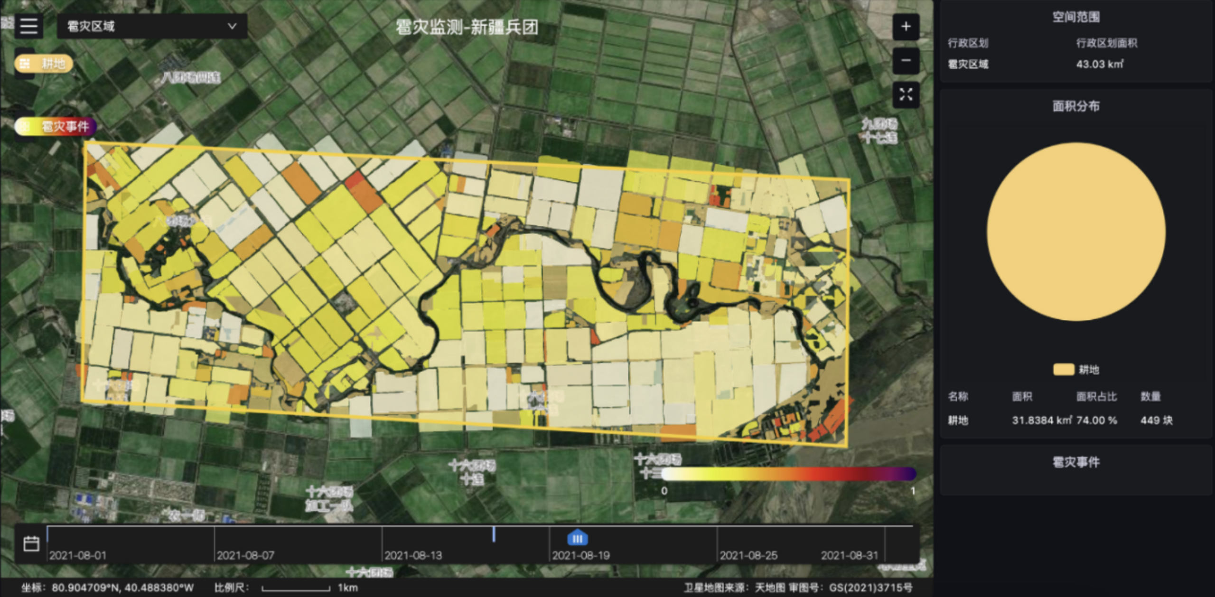Open the hamburger menu

29,26
